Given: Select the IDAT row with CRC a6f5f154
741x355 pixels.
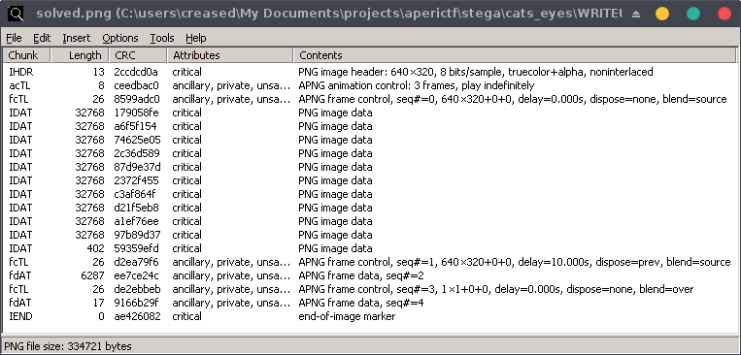Looking at the screenshot, I should 371,126.
